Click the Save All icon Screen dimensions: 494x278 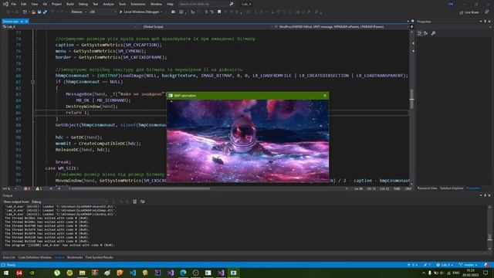pos(45,12)
